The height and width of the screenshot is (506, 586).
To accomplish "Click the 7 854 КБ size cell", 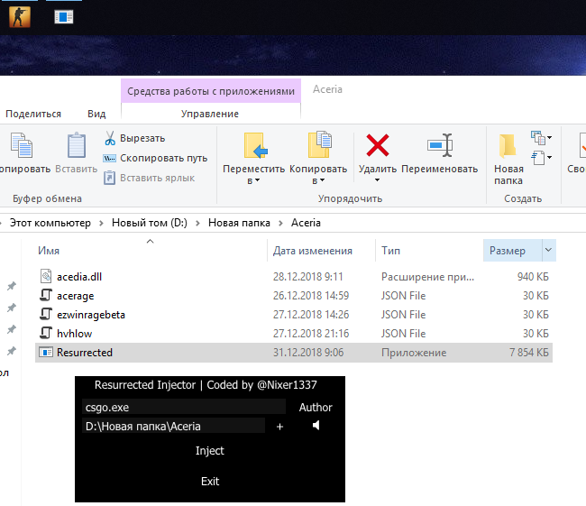I will click(529, 353).
